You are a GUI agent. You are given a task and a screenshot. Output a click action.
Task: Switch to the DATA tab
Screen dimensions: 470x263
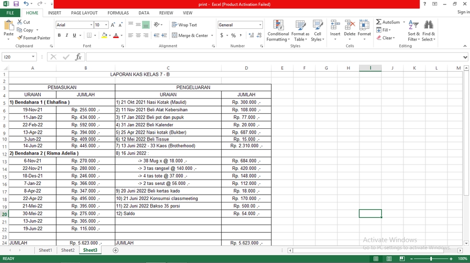point(144,13)
